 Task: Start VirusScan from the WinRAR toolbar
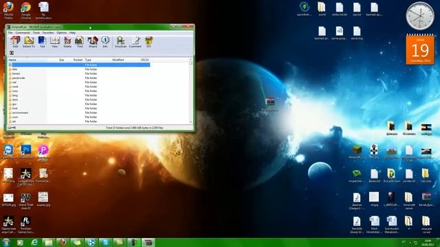click(x=120, y=42)
